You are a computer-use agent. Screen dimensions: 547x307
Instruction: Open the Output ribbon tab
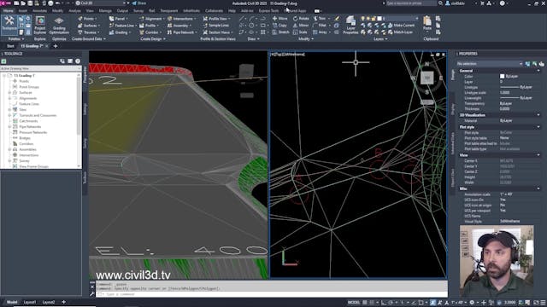click(x=122, y=11)
